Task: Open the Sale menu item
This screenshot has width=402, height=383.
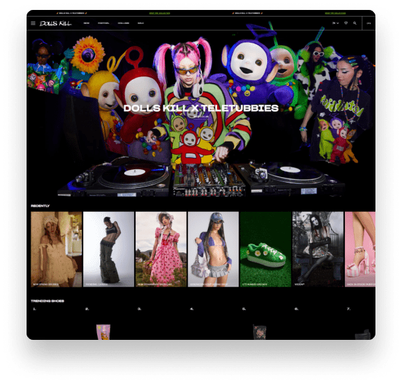Action: point(141,23)
